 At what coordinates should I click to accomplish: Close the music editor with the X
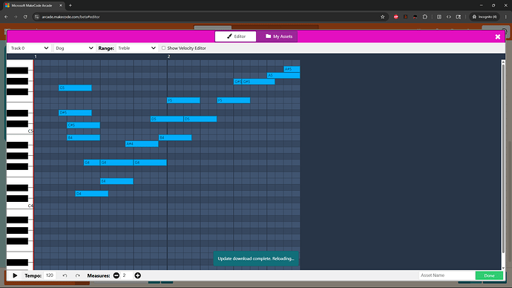[498, 36]
